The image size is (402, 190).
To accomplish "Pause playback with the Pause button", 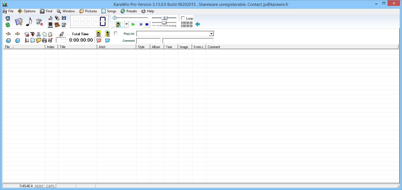I will point(141,24).
